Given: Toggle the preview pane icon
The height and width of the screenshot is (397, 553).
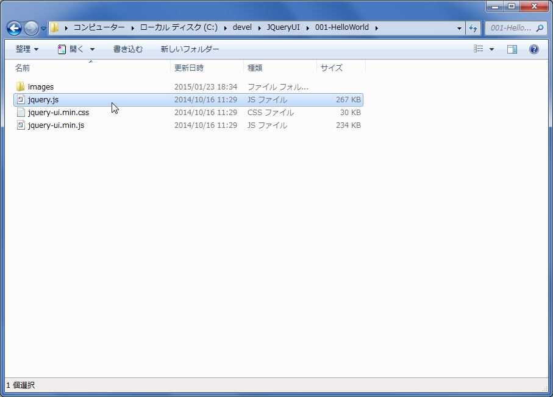Looking at the screenshot, I should coord(512,49).
